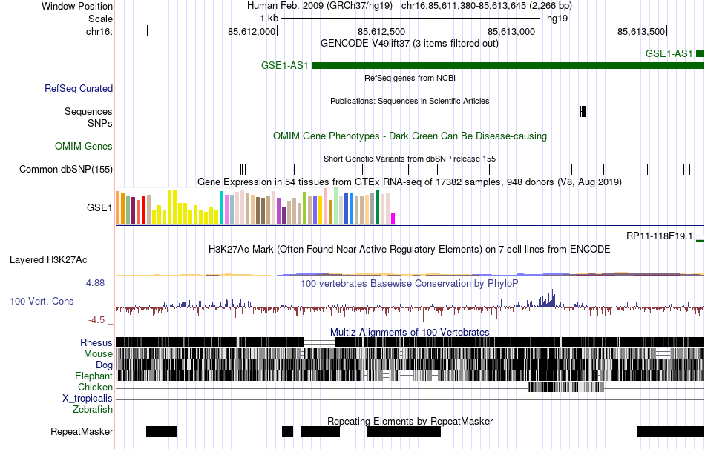705x449 pixels.
Task: Select the Mouse alignment row label
Action: 98,354
